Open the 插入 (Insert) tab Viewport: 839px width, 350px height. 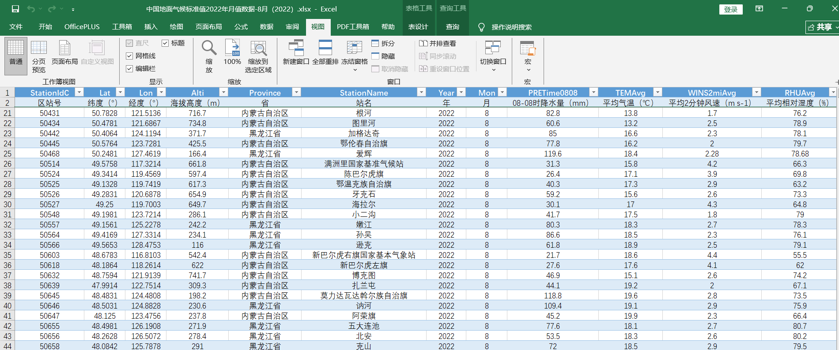click(151, 27)
